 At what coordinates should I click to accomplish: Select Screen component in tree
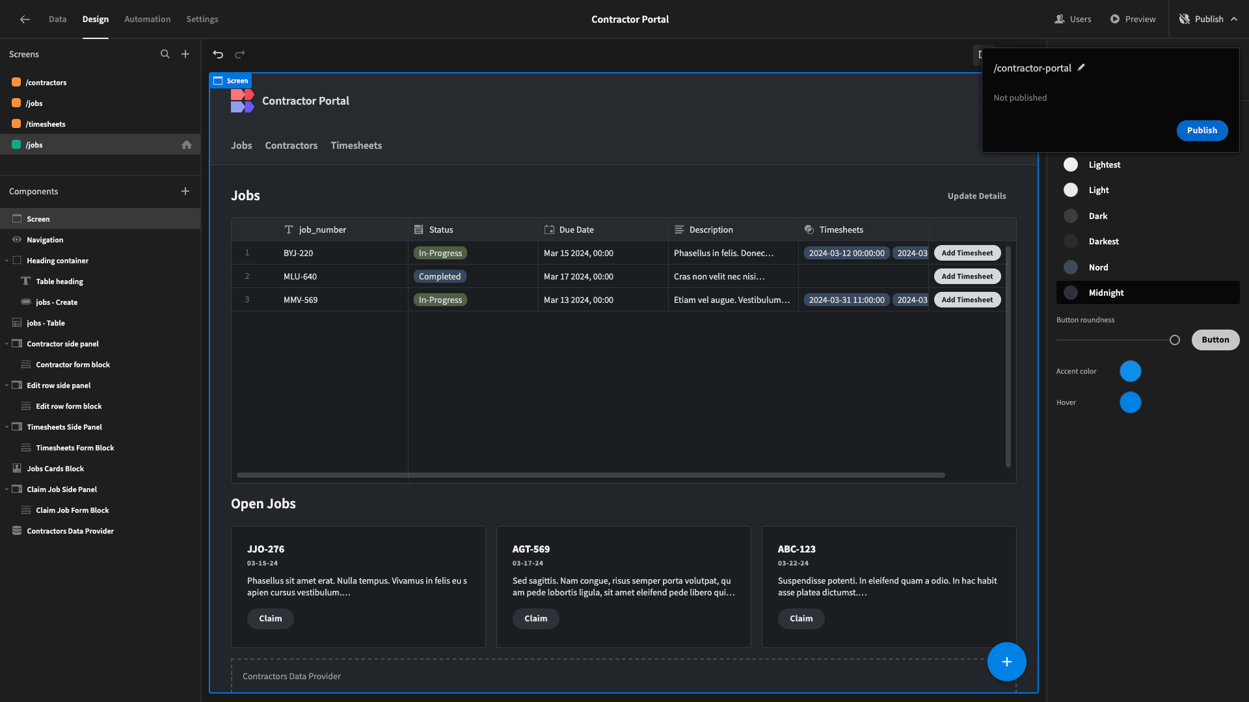tap(100, 219)
